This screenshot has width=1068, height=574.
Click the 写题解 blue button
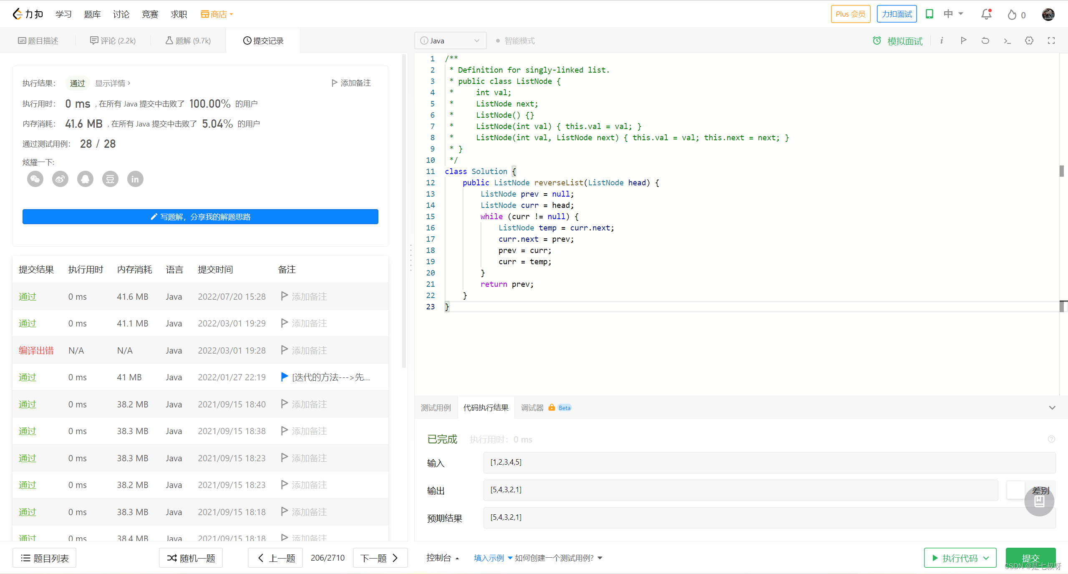[200, 217]
